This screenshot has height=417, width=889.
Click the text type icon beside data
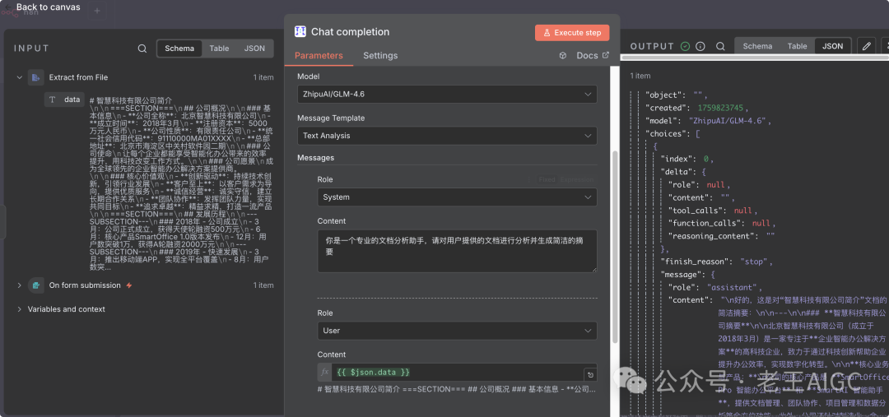point(53,100)
